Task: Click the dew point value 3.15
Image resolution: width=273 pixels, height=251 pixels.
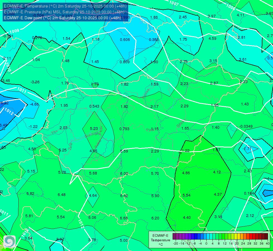Action: click(x=213, y=61)
